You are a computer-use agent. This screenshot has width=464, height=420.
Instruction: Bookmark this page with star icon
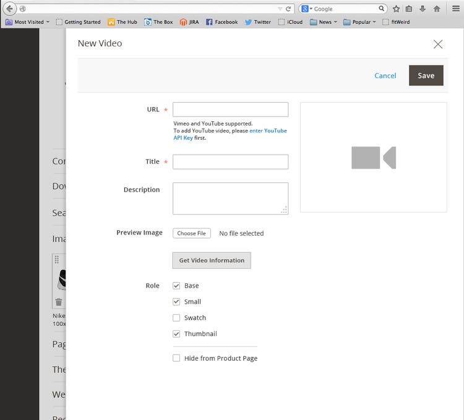pyautogui.click(x=396, y=9)
